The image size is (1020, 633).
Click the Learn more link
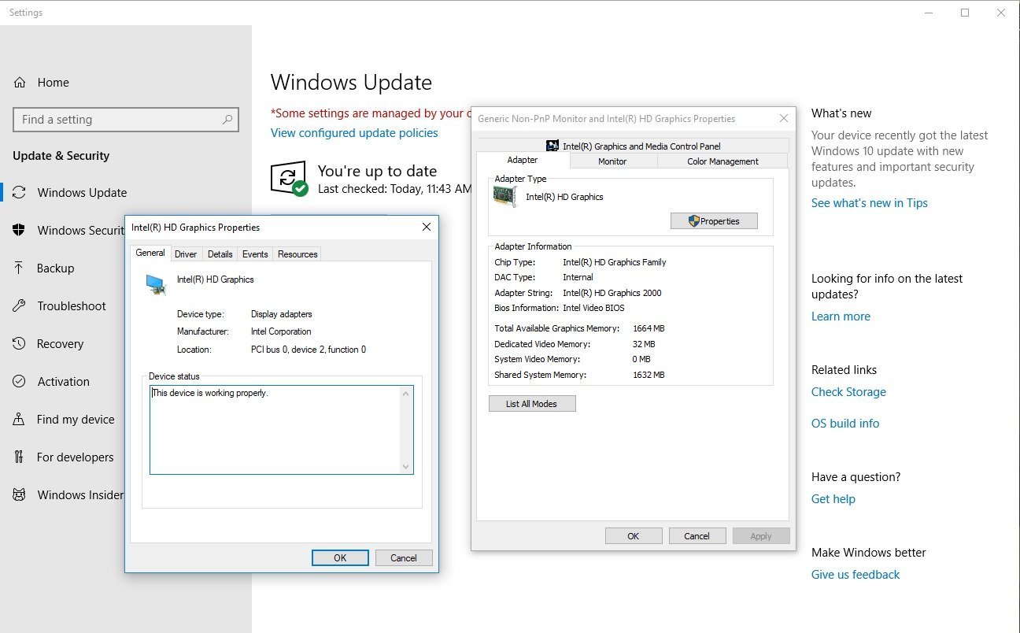tap(841, 316)
